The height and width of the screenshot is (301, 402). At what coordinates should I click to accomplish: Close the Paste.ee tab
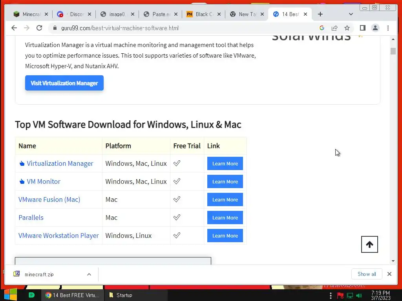[x=175, y=15]
